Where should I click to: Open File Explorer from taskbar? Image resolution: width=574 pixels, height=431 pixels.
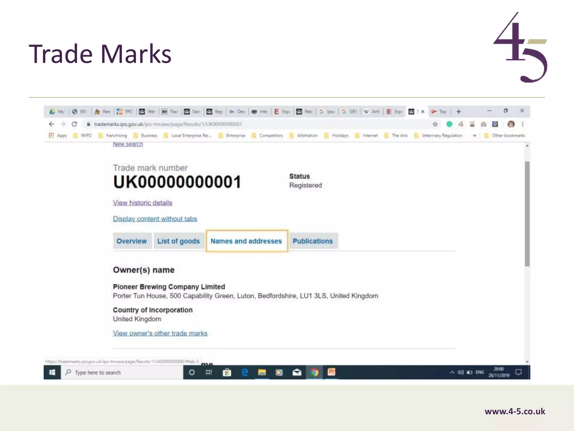pos(262,372)
